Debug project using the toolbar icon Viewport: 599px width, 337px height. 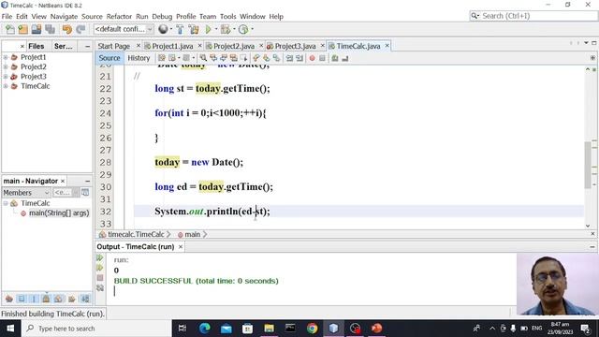point(226,29)
